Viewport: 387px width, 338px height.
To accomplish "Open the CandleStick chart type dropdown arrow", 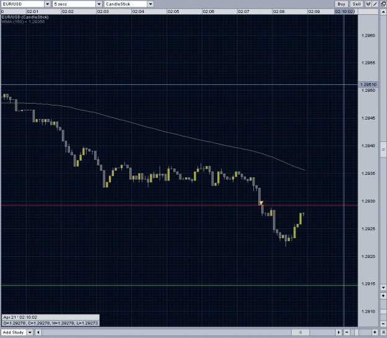I will (x=150, y=4).
